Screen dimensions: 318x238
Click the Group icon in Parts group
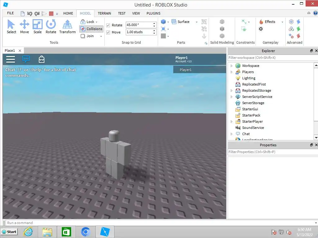[204, 22]
